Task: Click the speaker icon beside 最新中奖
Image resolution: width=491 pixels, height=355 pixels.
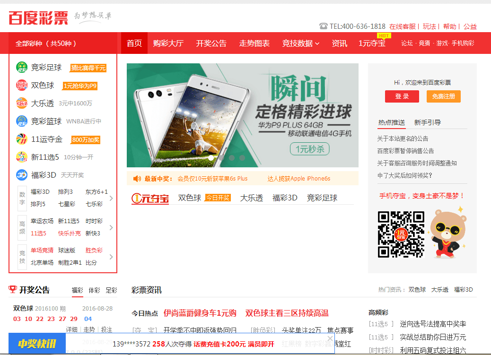Action: (136, 179)
